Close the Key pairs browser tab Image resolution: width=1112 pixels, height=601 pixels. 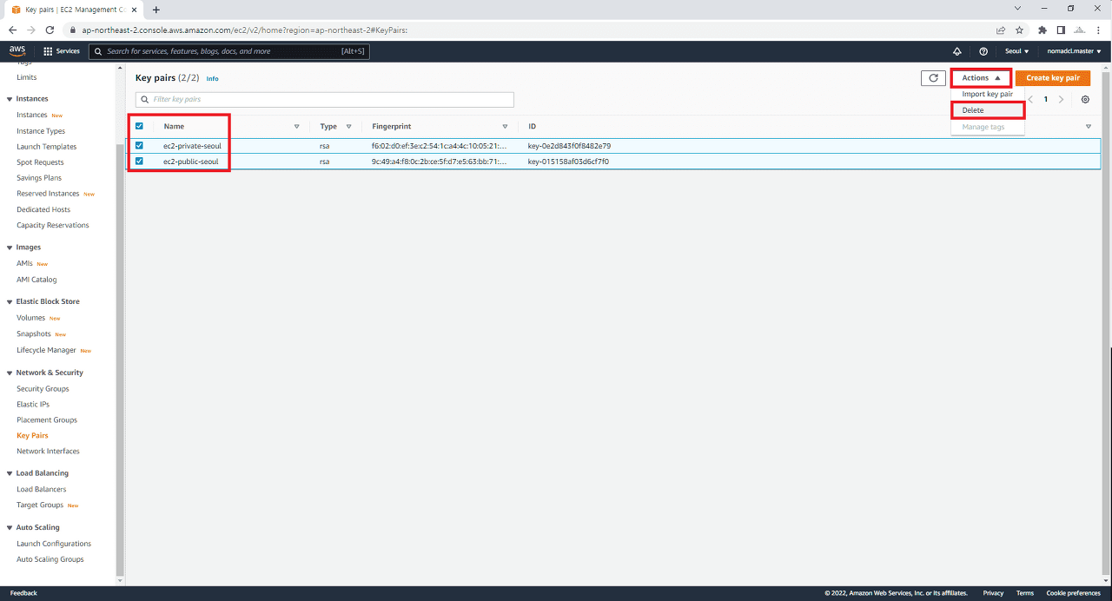(x=134, y=10)
